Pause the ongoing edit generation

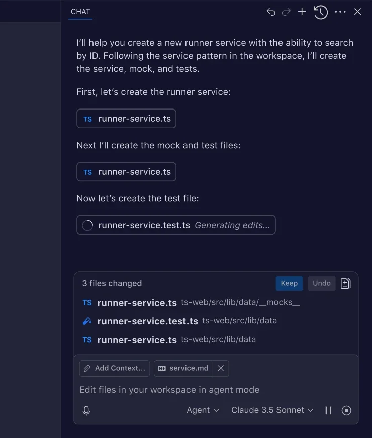328,410
